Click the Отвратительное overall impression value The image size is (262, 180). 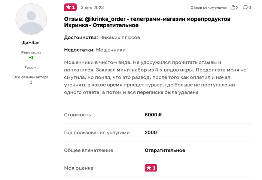click(x=165, y=150)
